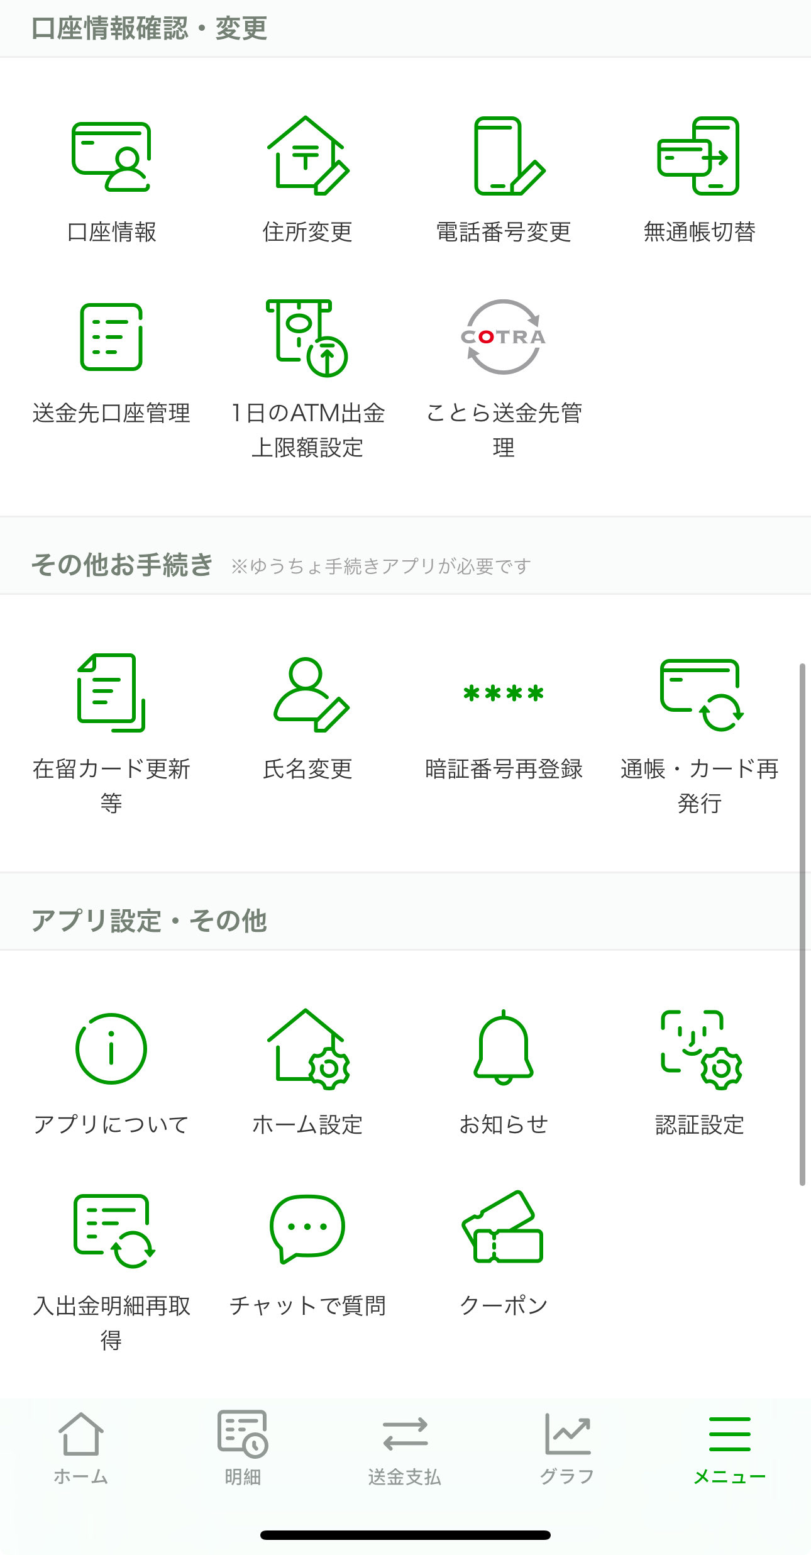Select 電話番号変更 phone number change
811x1555 pixels.
[504, 156]
